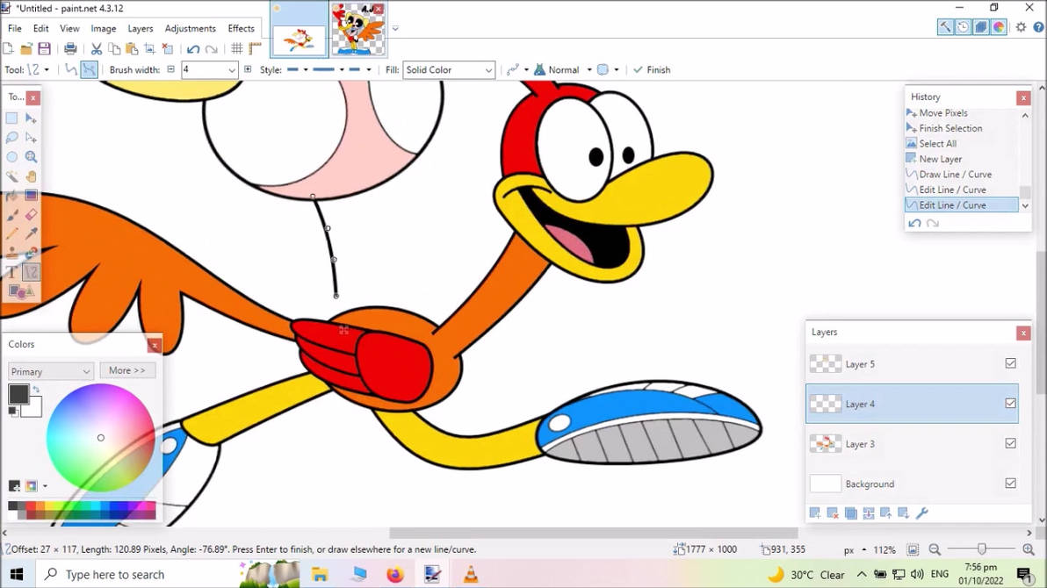
Task: Open the Edit menu
Action: [x=40, y=28]
